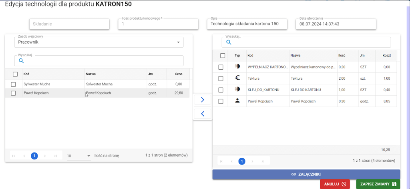Click the person icon in Paweł Kopciuch row

click(x=237, y=101)
